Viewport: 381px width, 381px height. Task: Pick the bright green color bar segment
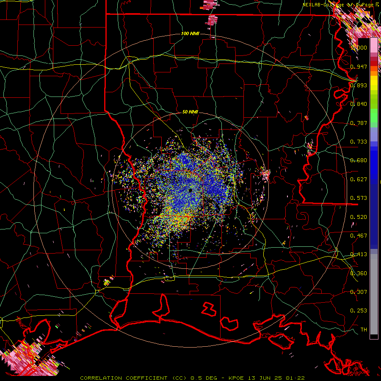click(374, 116)
